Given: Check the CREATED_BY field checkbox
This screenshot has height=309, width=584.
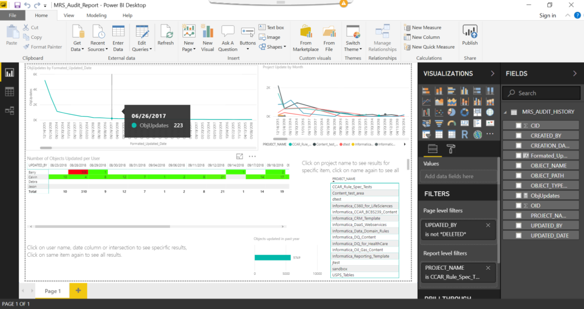Looking at the screenshot, I should pos(518,136).
